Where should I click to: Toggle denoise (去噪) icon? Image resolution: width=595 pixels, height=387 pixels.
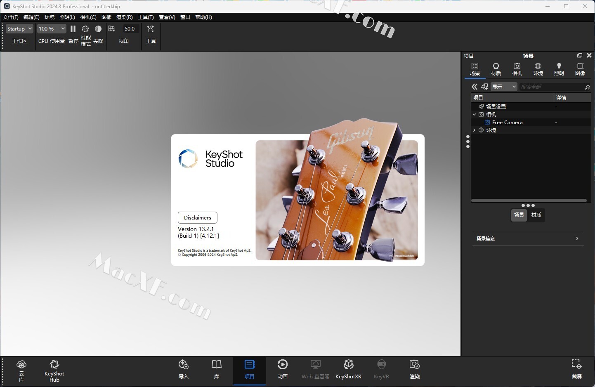98,29
